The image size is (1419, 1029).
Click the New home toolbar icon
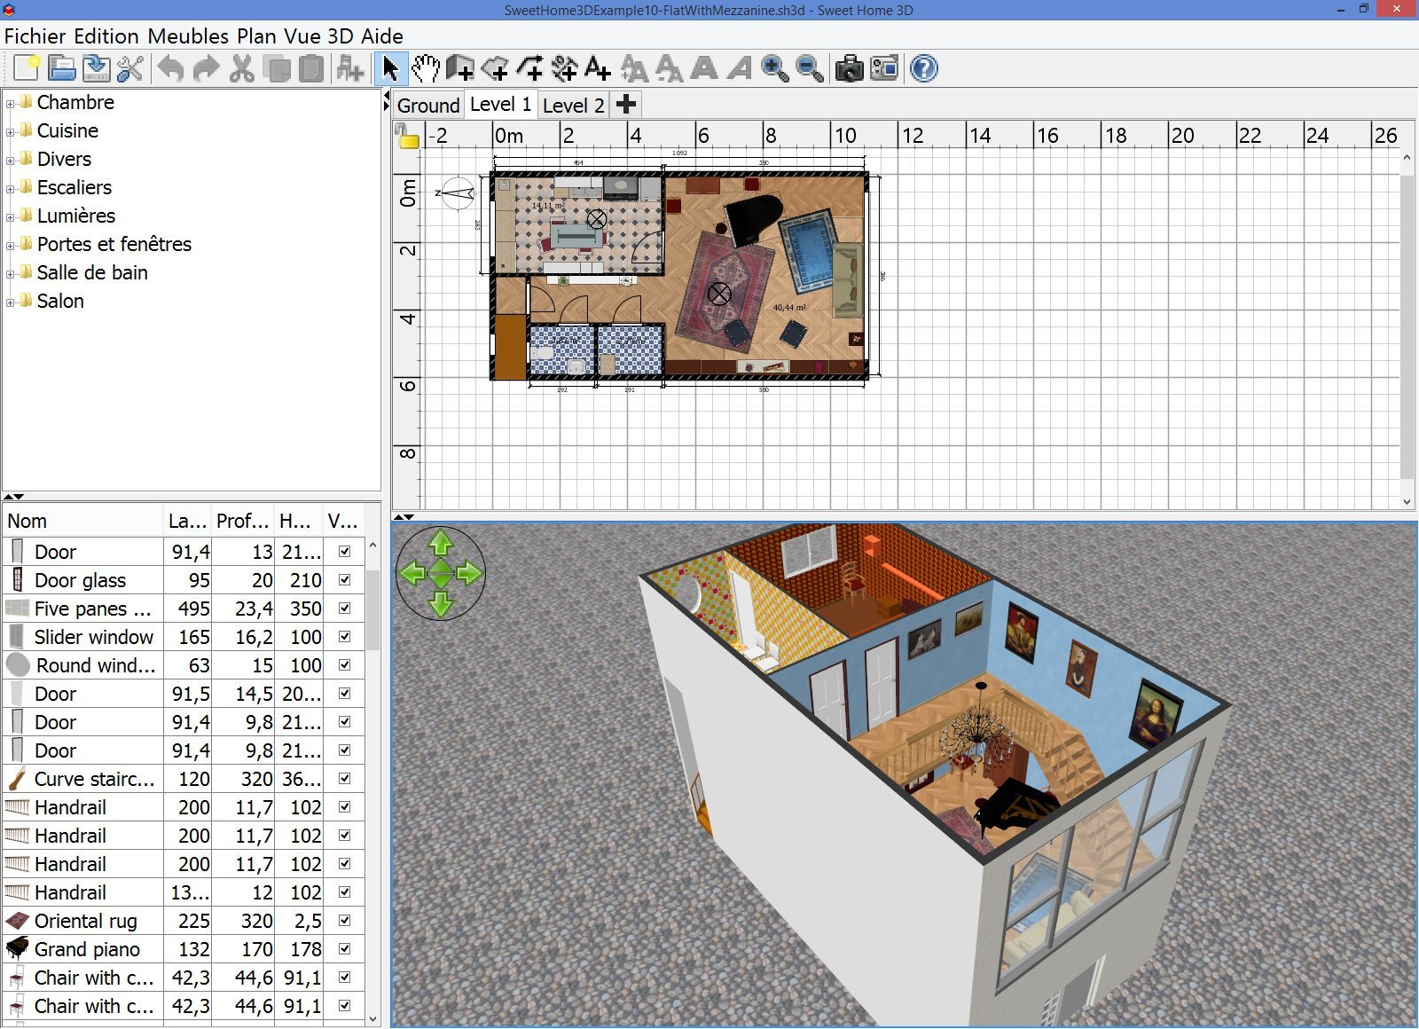pos(26,68)
